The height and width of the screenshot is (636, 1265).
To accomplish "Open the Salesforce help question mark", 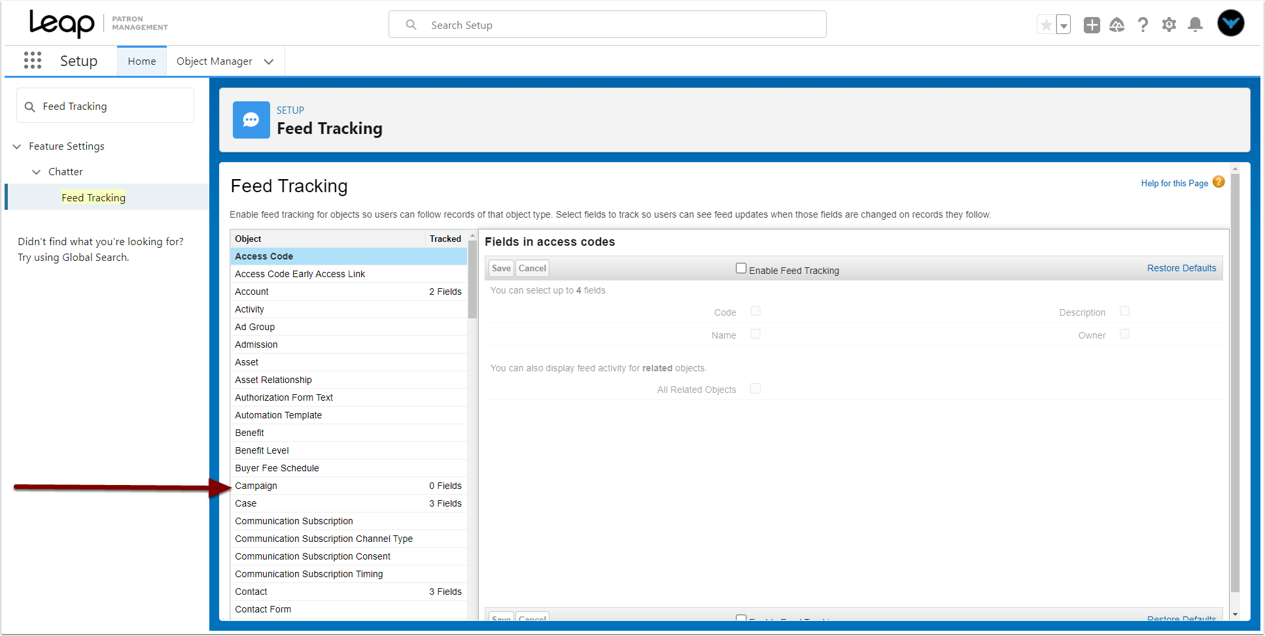I will coord(1143,25).
